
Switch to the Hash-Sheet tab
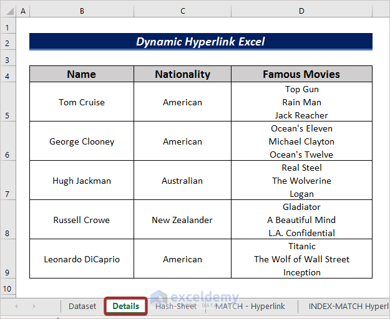click(x=176, y=306)
